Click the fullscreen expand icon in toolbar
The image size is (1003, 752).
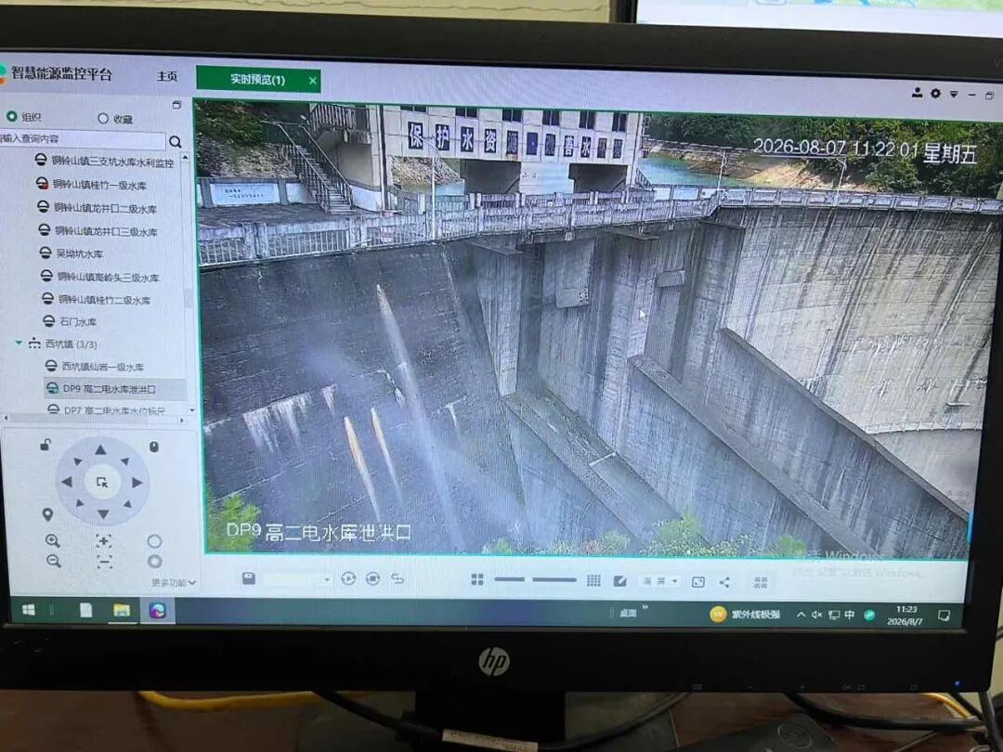pyautogui.click(x=698, y=581)
